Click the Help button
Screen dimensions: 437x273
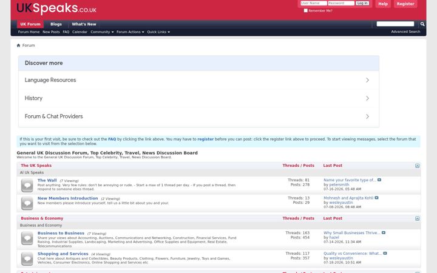[x=383, y=4]
